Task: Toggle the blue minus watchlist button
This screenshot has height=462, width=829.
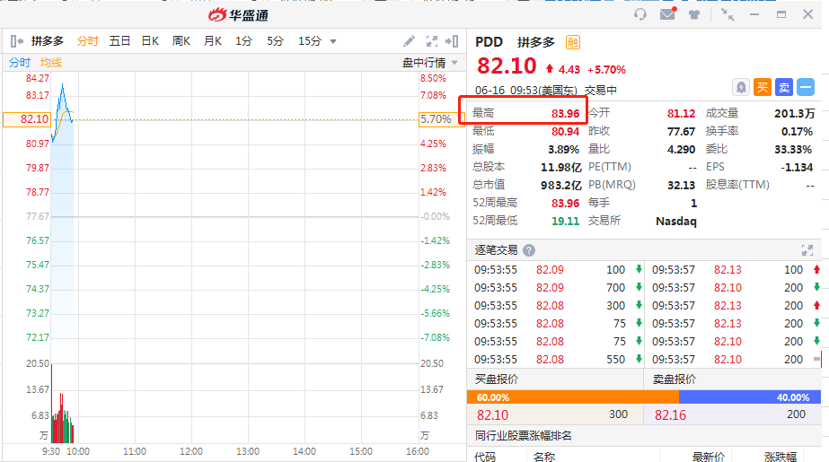Action: point(806,87)
